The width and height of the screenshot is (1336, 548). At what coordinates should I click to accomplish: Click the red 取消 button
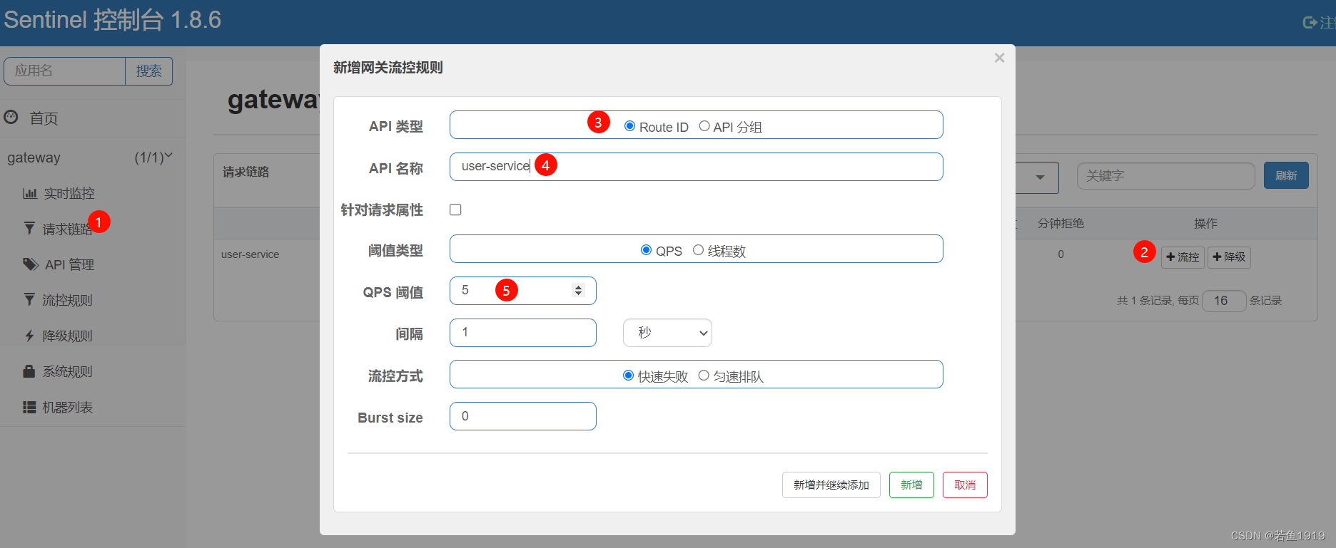pyautogui.click(x=965, y=485)
